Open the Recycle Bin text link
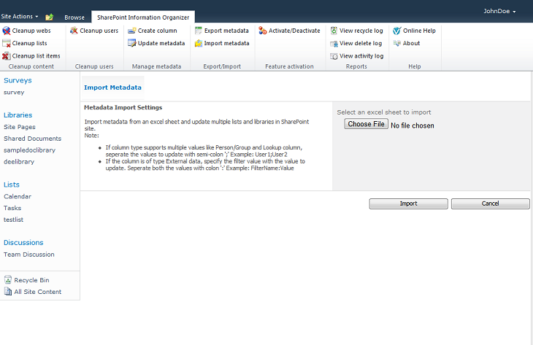 point(31,280)
